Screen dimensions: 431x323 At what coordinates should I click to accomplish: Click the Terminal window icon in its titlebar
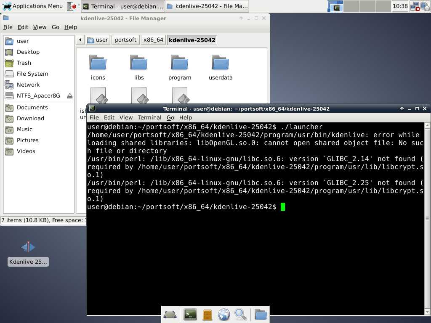[x=92, y=109]
